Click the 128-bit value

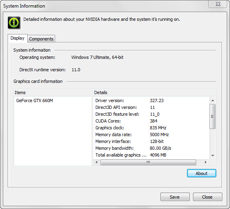(x=157, y=141)
